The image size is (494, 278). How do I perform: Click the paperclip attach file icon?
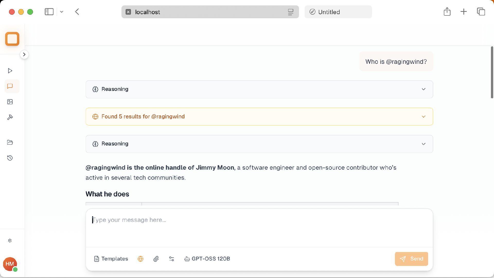pyautogui.click(x=156, y=259)
